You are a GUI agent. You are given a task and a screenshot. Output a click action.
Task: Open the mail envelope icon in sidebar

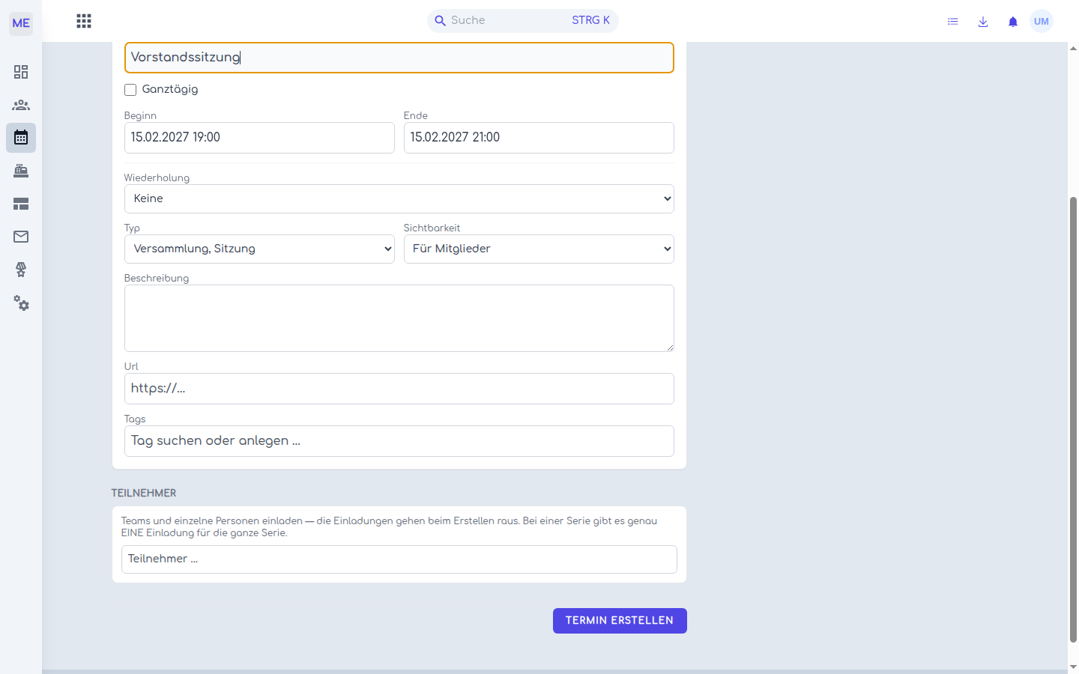pos(21,237)
